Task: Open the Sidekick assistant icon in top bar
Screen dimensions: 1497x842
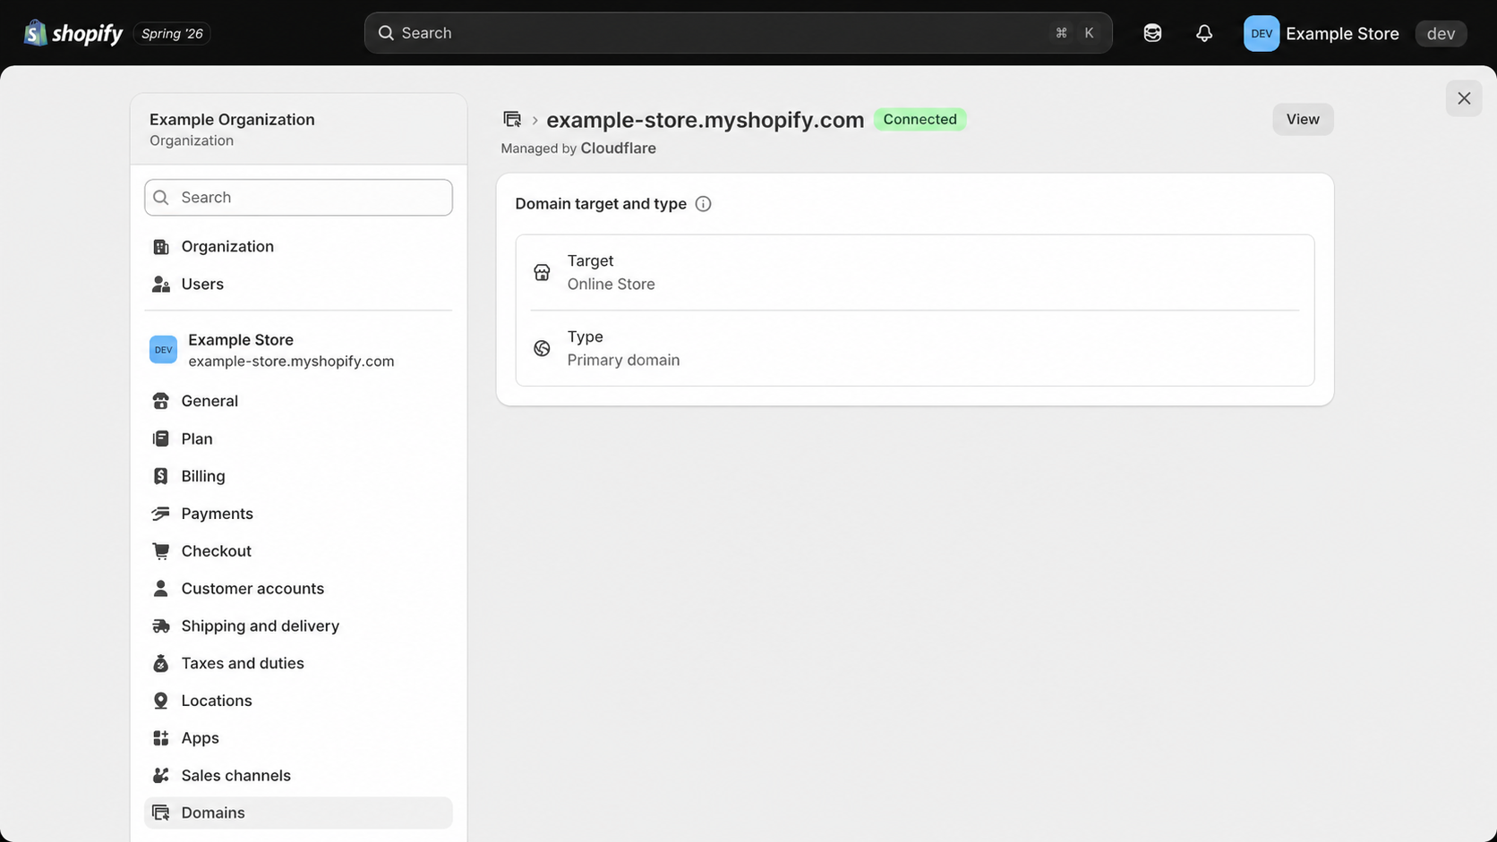Action: (1152, 33)
